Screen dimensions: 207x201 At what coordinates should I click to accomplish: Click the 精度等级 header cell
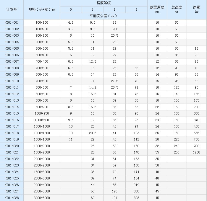coord(103,3)
